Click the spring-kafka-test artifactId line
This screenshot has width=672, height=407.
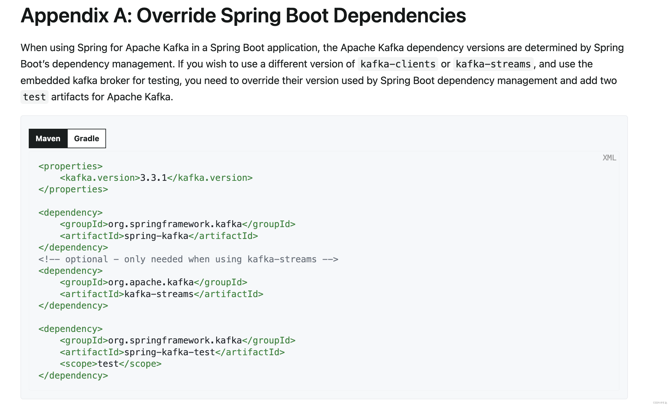pyautogui.click(x=172, y=352)
